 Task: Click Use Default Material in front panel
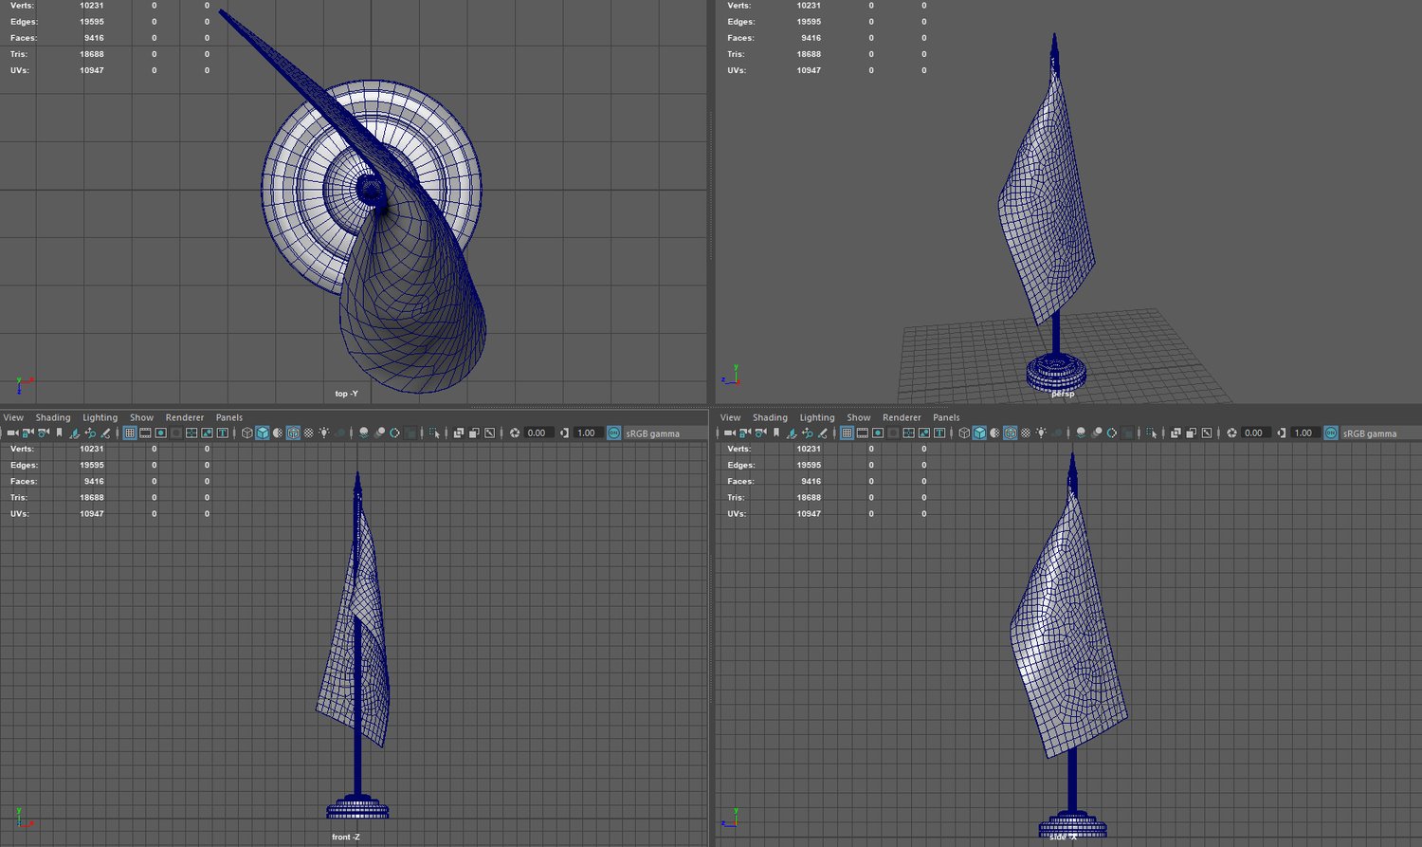click(278, 433)
